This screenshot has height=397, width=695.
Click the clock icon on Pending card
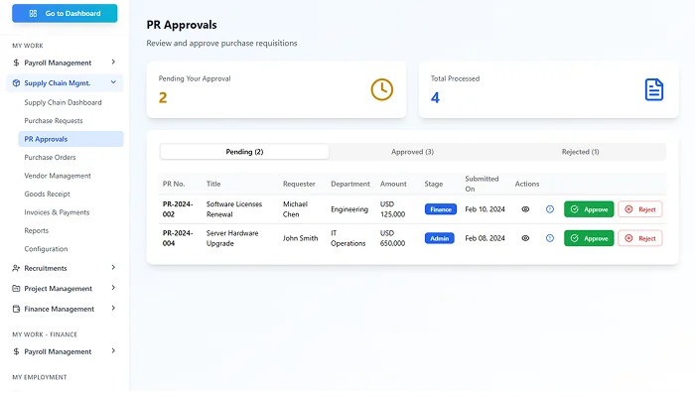click(382, 89)
